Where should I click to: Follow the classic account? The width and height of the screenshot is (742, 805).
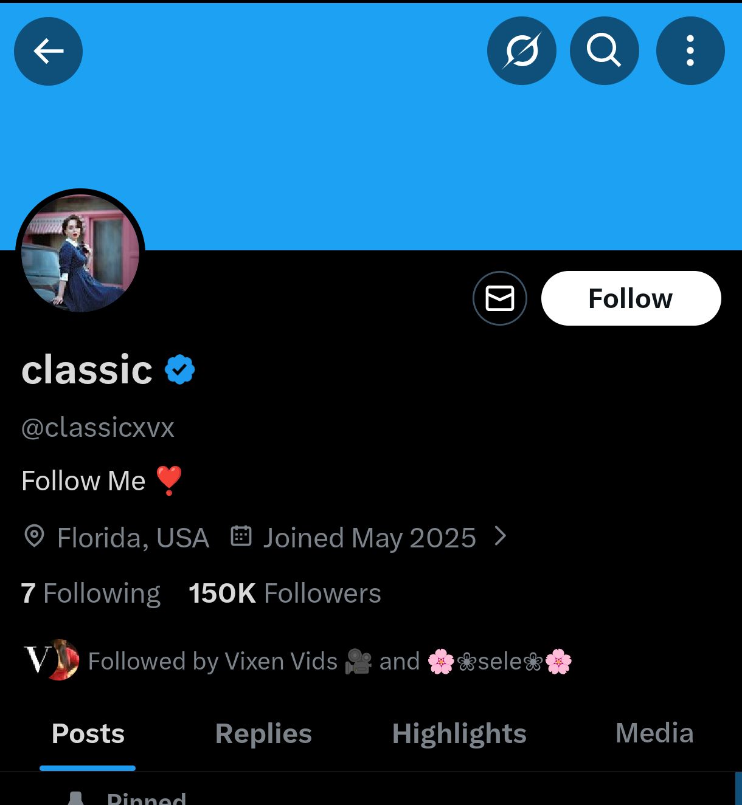(631, 298)
